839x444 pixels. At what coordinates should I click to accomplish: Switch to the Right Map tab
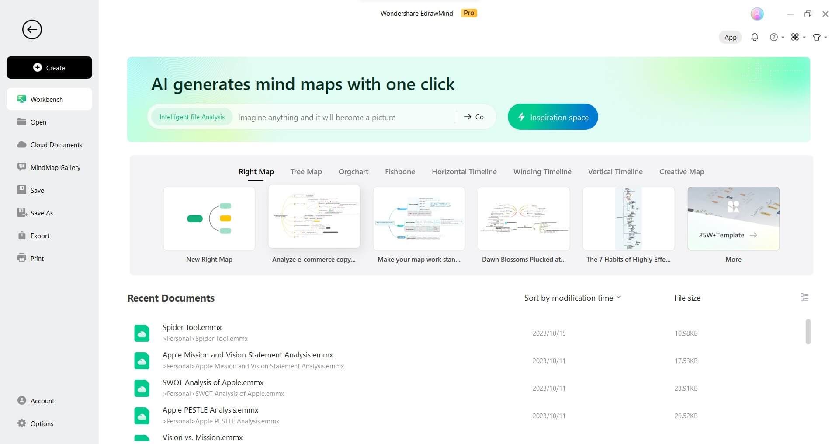pyautogui.click(x=256, y=172)
